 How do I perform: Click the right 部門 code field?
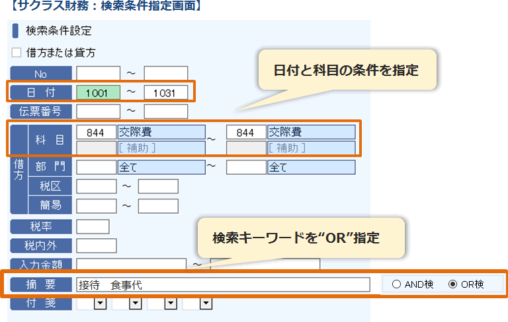pos(246,167)
